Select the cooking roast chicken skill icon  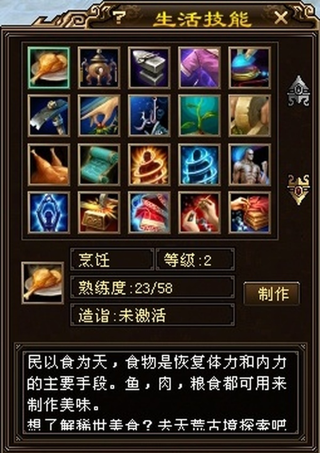click(49, 67)
